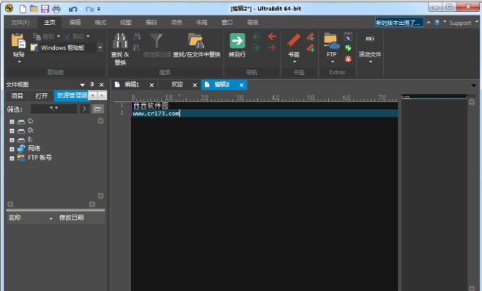Select the FTP 帐号 tree item
The height and width of the screenshot is (291, 482).
tap(40, 158)
